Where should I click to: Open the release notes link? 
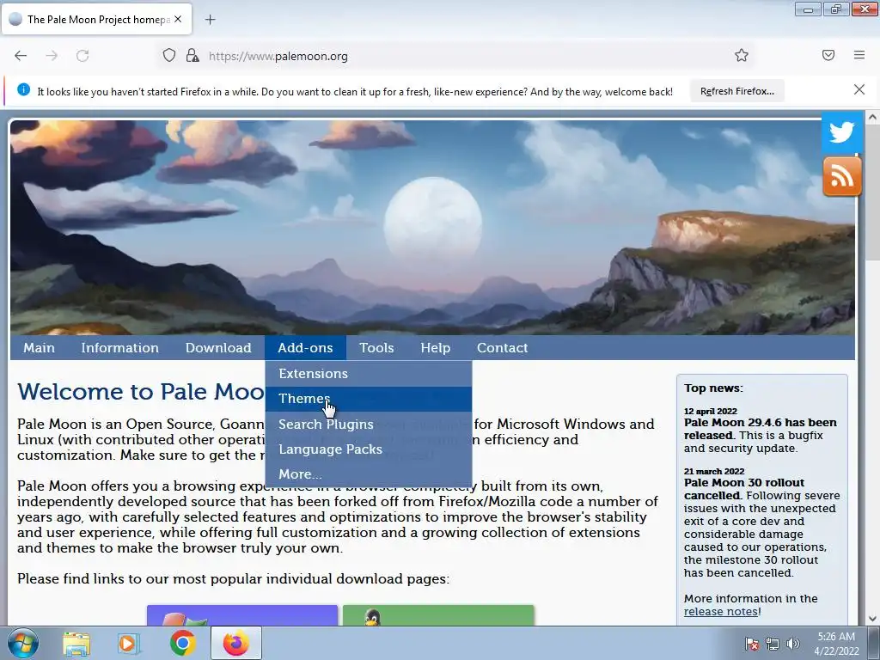(x=721, y=612)
